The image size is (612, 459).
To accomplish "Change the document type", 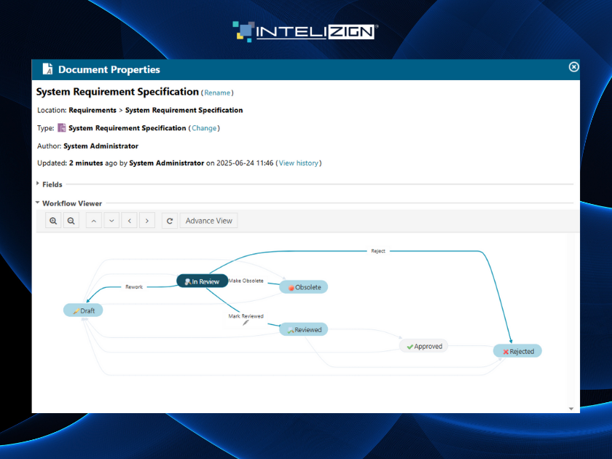I will pos(204,127).
